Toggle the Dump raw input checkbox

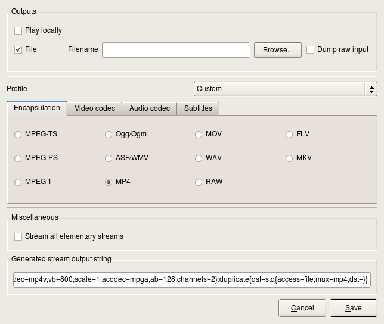pos(311,49)
